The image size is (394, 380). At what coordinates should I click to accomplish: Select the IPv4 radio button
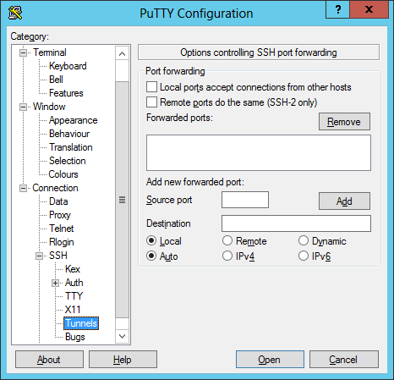227,256
